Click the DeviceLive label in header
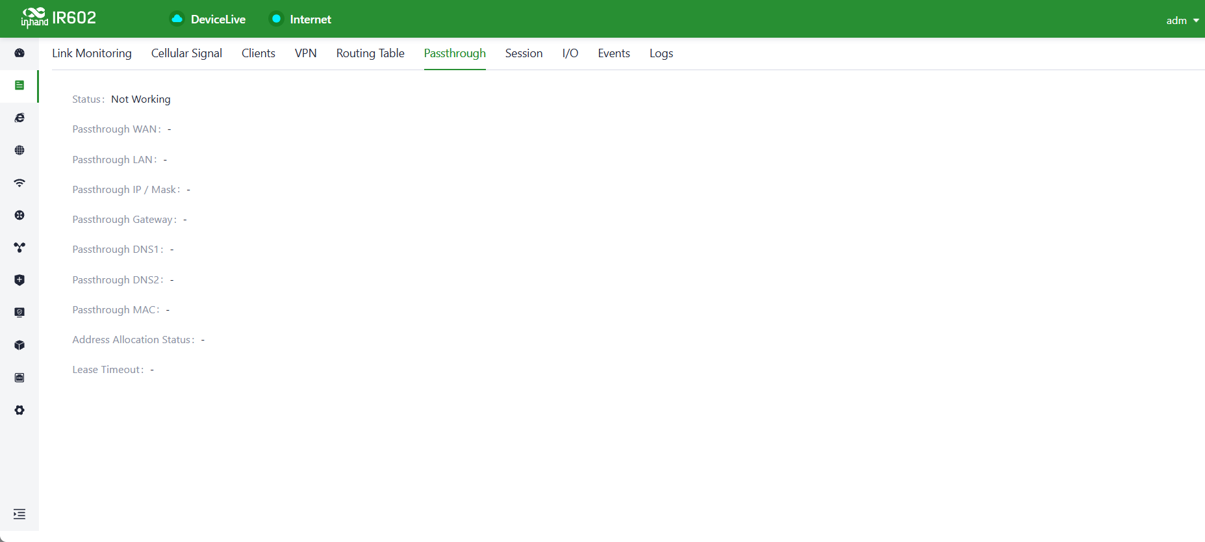 (218, 19)
